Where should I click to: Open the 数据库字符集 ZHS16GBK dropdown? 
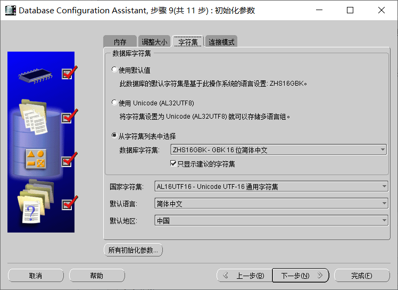point(278,150)
